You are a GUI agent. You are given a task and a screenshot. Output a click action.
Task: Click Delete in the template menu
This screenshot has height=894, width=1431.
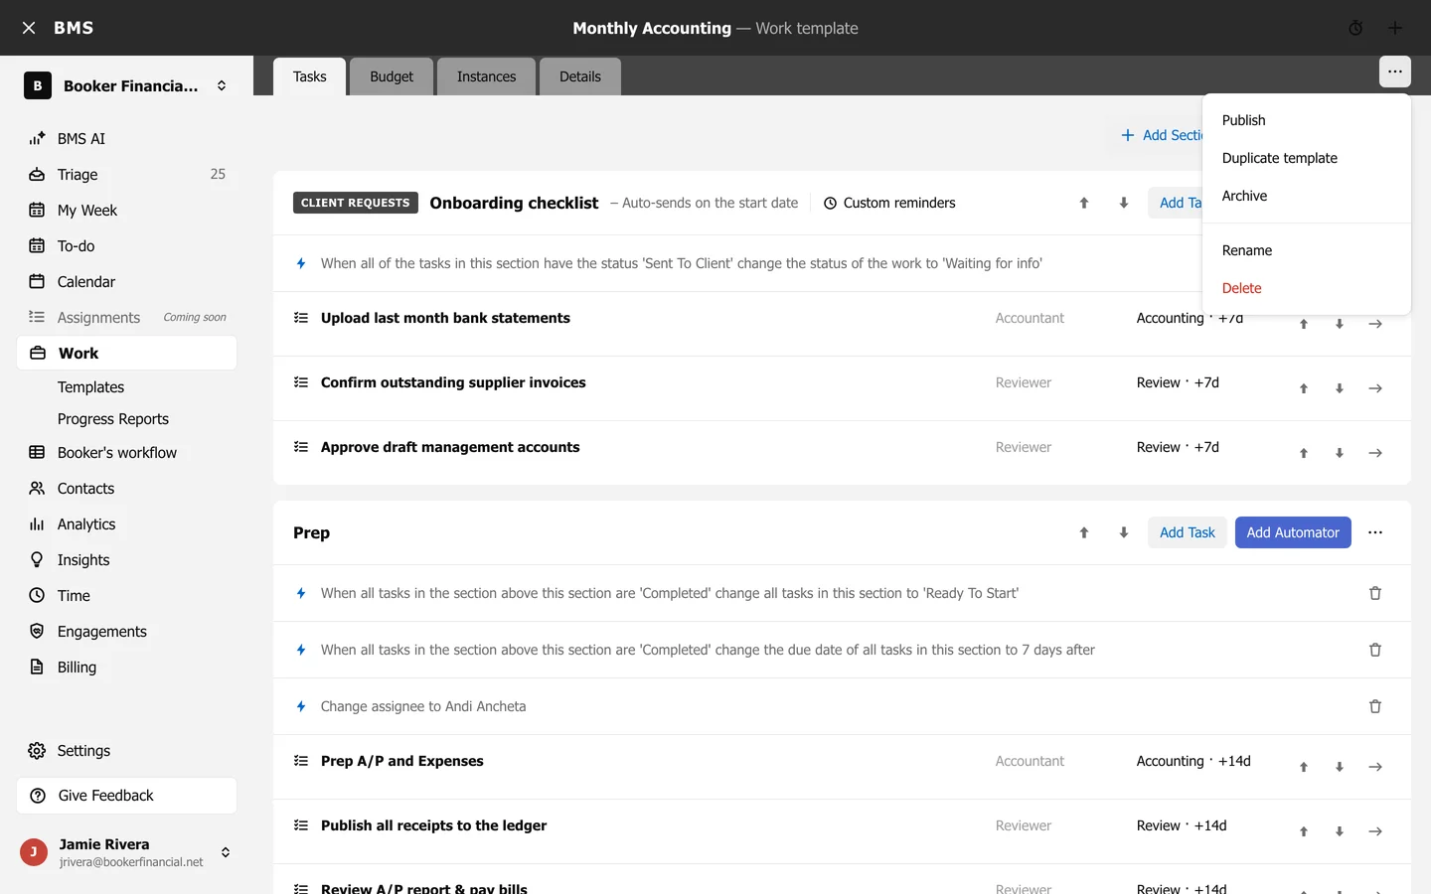[1307, 288]
